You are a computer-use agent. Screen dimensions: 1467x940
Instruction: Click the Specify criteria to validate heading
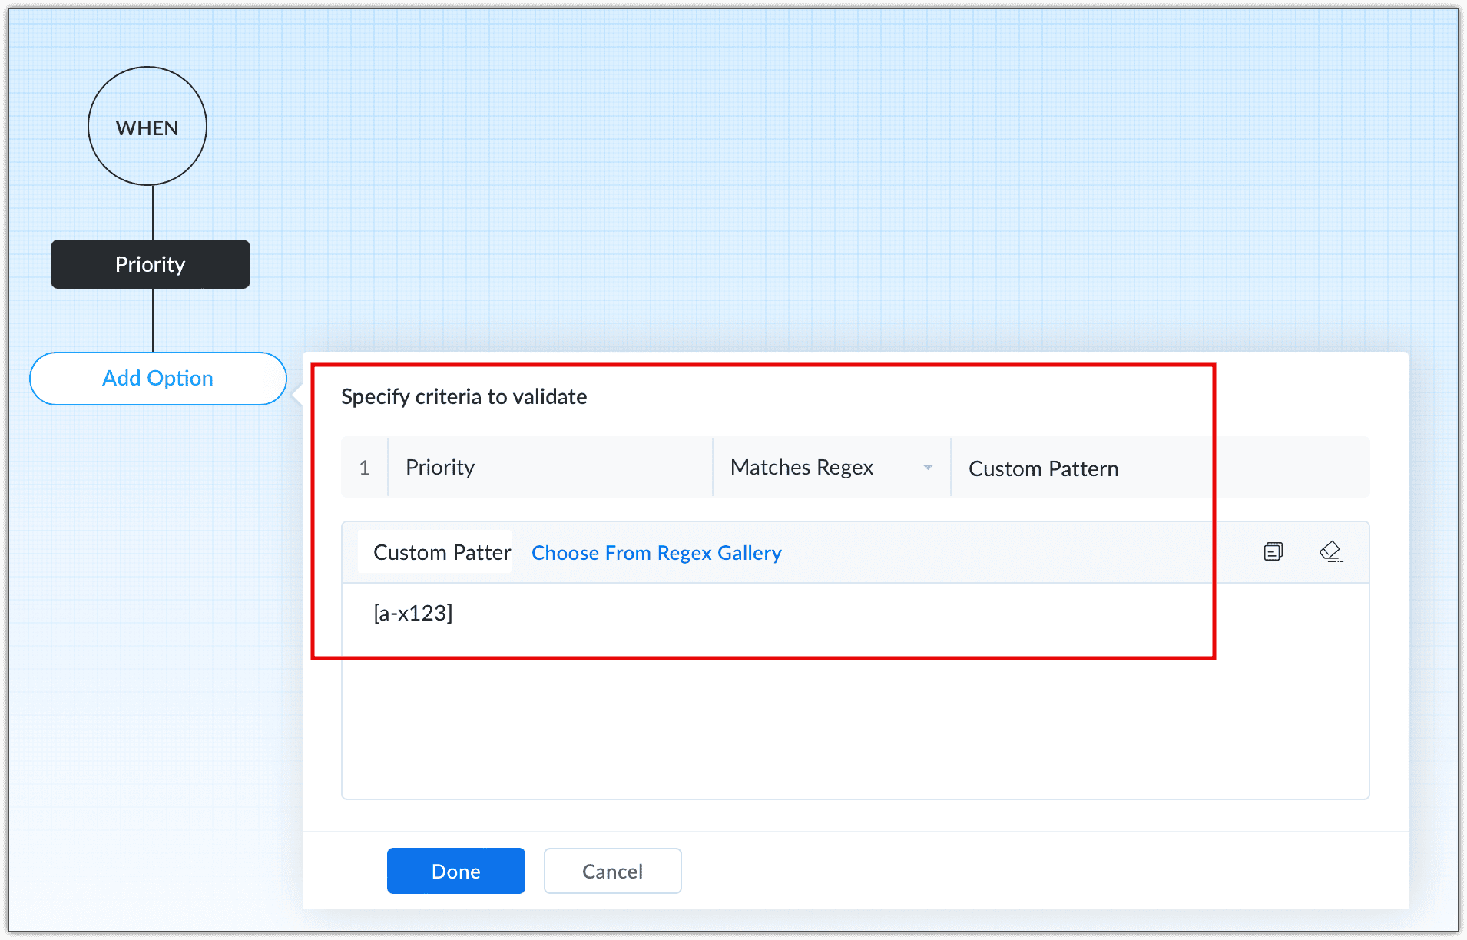[x=464, y=396]
